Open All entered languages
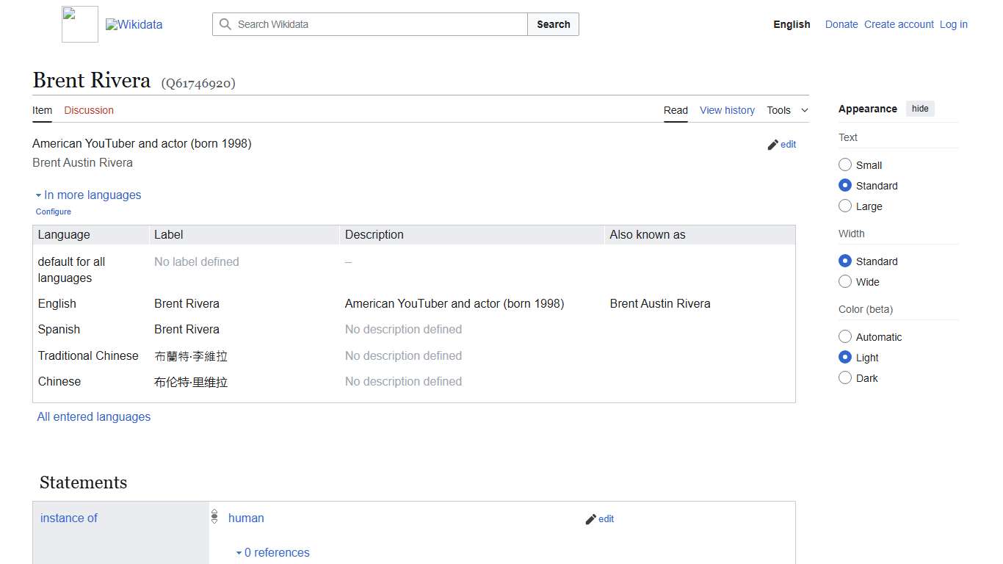Screen dimensions: 1003x564 pyautogui.click(x=93, y=416)
